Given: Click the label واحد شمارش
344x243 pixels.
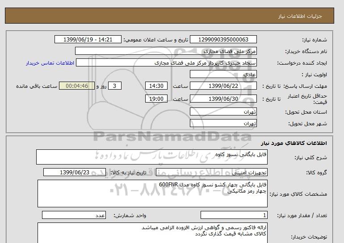Looking at the screenshot, I should [x=130, y=216].
